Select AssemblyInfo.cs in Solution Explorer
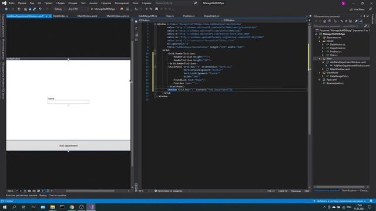This screenshot has width=376, height=211. coord(335,83)
